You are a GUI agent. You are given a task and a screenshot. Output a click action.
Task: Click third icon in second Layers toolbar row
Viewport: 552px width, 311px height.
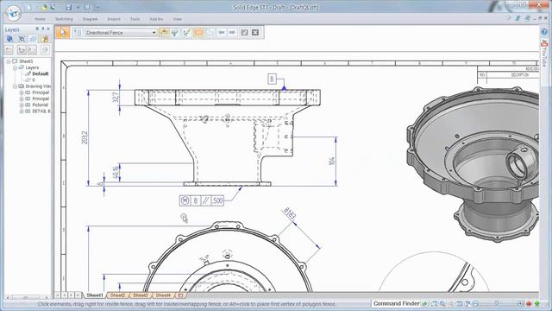coord(33,50)
